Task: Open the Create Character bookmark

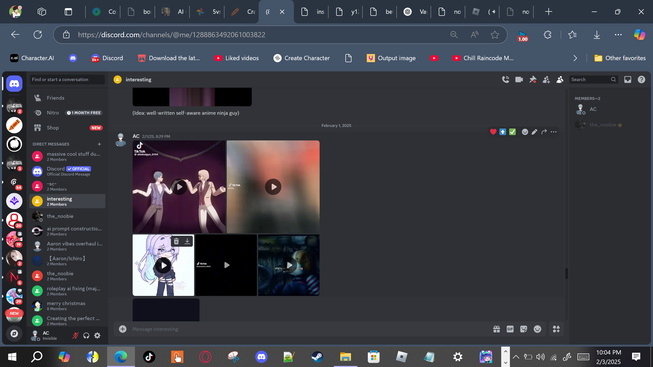Action: [x=302, y=58]
